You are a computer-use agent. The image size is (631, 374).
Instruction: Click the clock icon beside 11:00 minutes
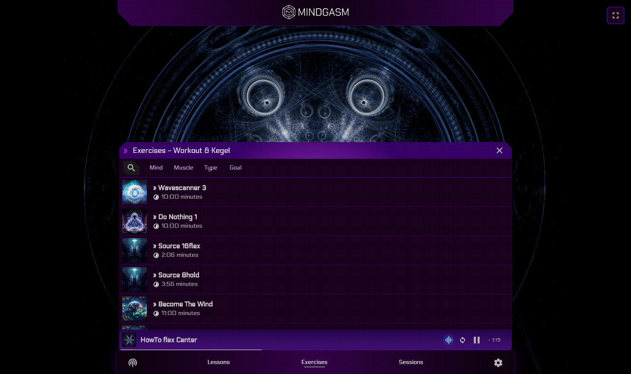[x=156, y=313]
